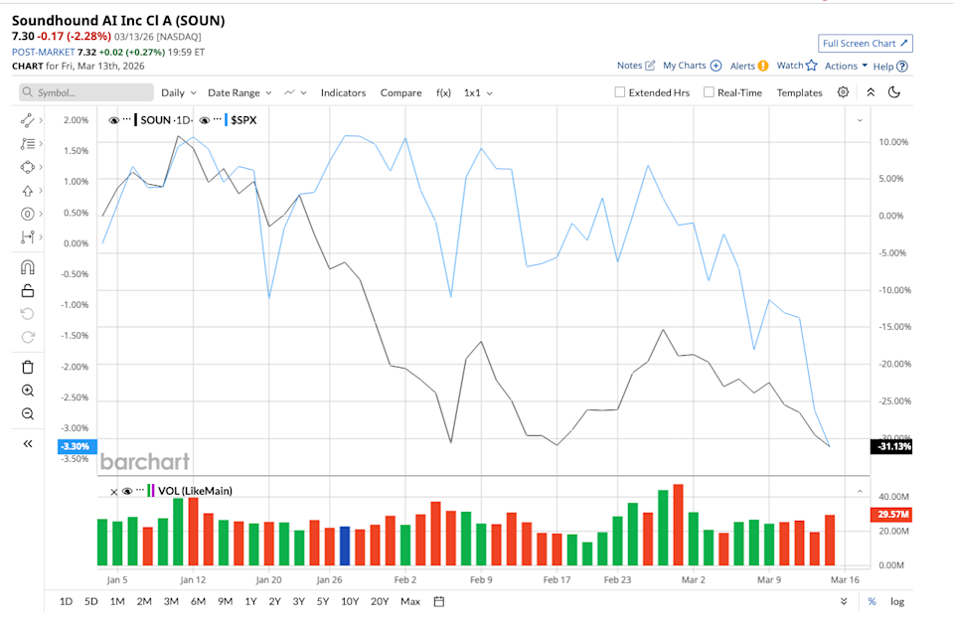Select the trend line drawing tool
954x632 pixels.
tap(28, 120)
